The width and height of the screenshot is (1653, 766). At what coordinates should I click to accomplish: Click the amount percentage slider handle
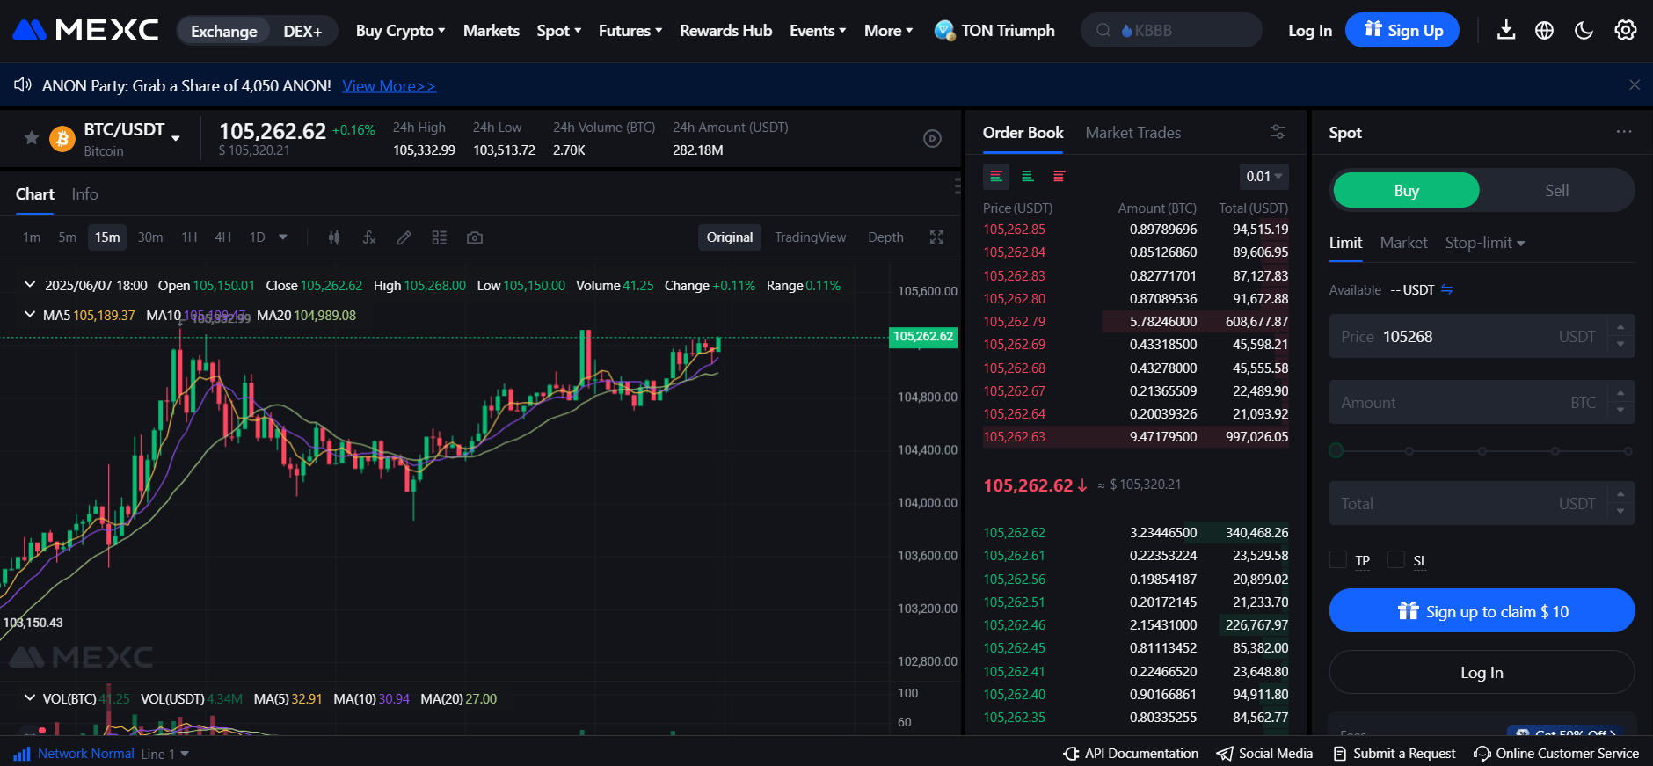pos(1336,451)
